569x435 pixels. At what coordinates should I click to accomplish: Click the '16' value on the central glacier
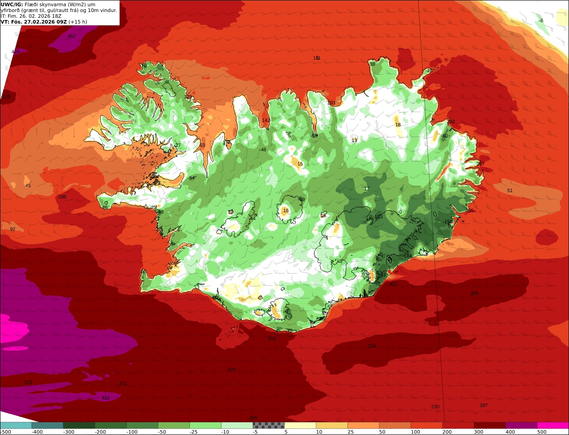pyautogui.click(x=286, y=211)
